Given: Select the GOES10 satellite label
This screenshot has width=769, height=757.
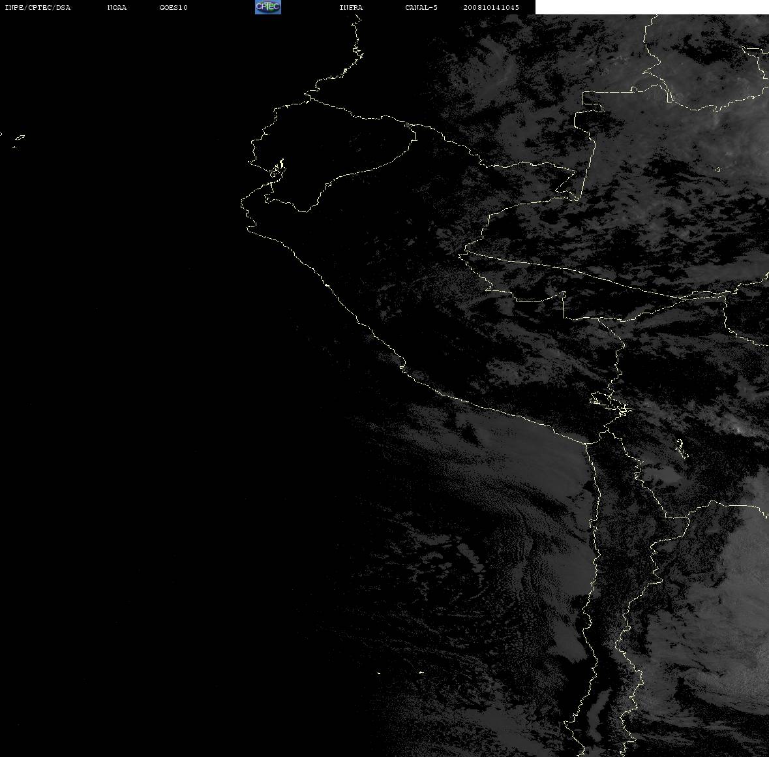Looking at the screenshot, I should point(173,7).
